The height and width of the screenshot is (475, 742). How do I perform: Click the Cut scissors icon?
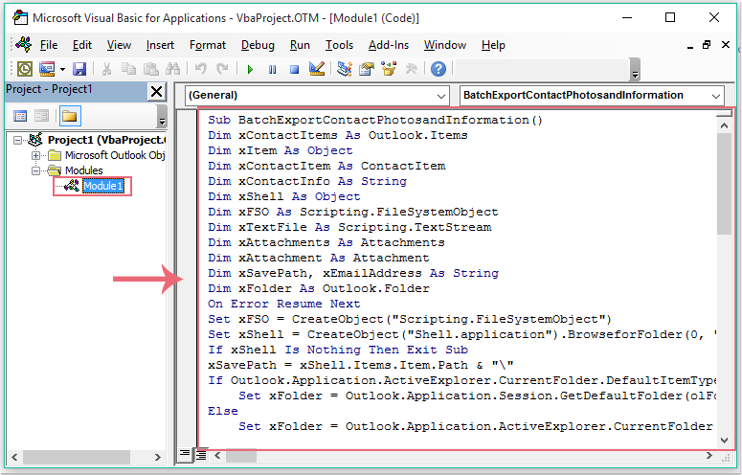[106, 69]
